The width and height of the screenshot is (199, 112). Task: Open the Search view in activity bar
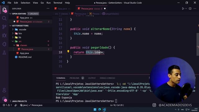(x=4, y=18)
